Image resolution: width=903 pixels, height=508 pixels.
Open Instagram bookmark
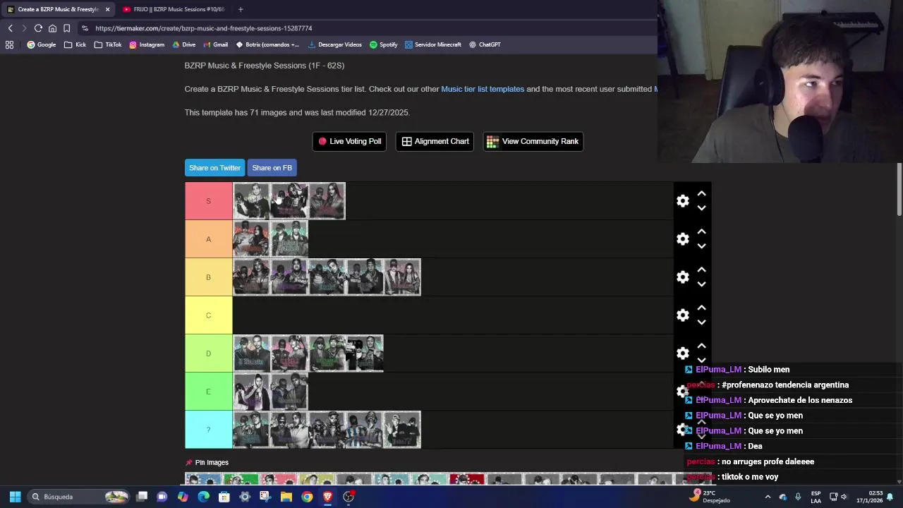(x=147, y=44)
